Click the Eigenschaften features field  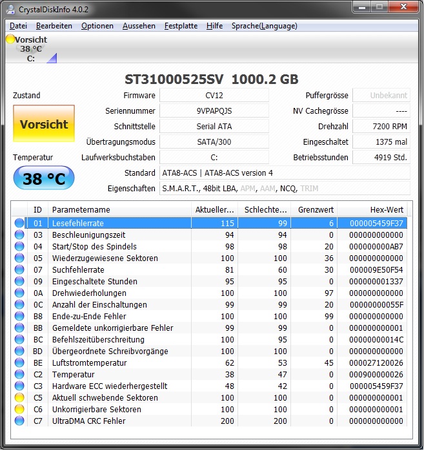285,189
